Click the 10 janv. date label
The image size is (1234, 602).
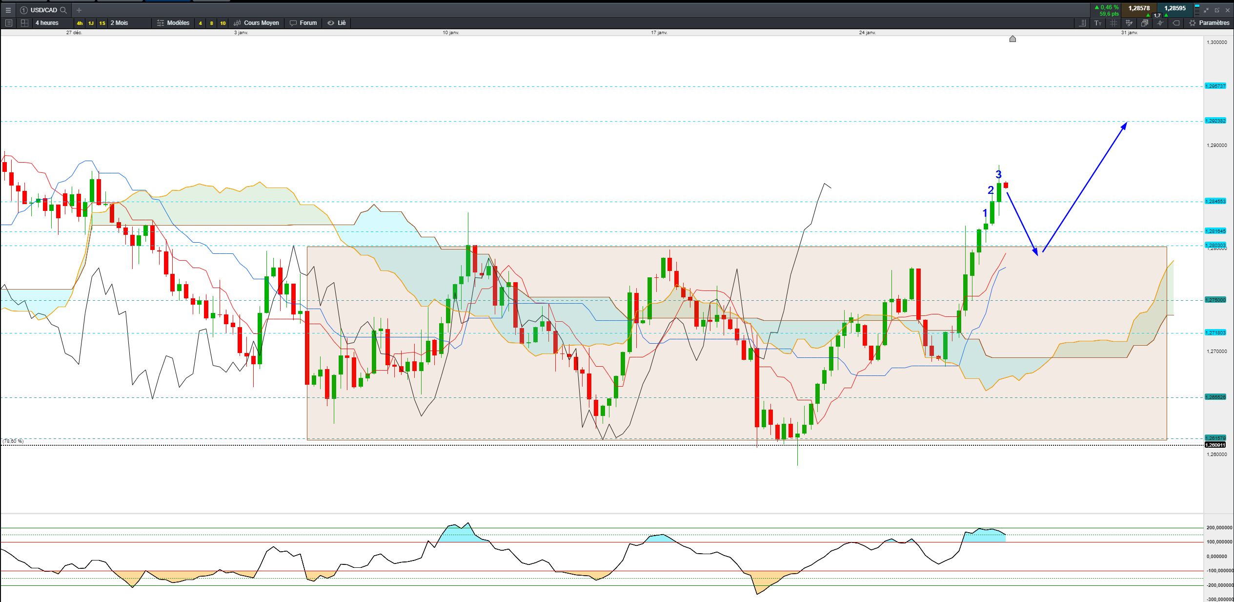tap(450, 33)
